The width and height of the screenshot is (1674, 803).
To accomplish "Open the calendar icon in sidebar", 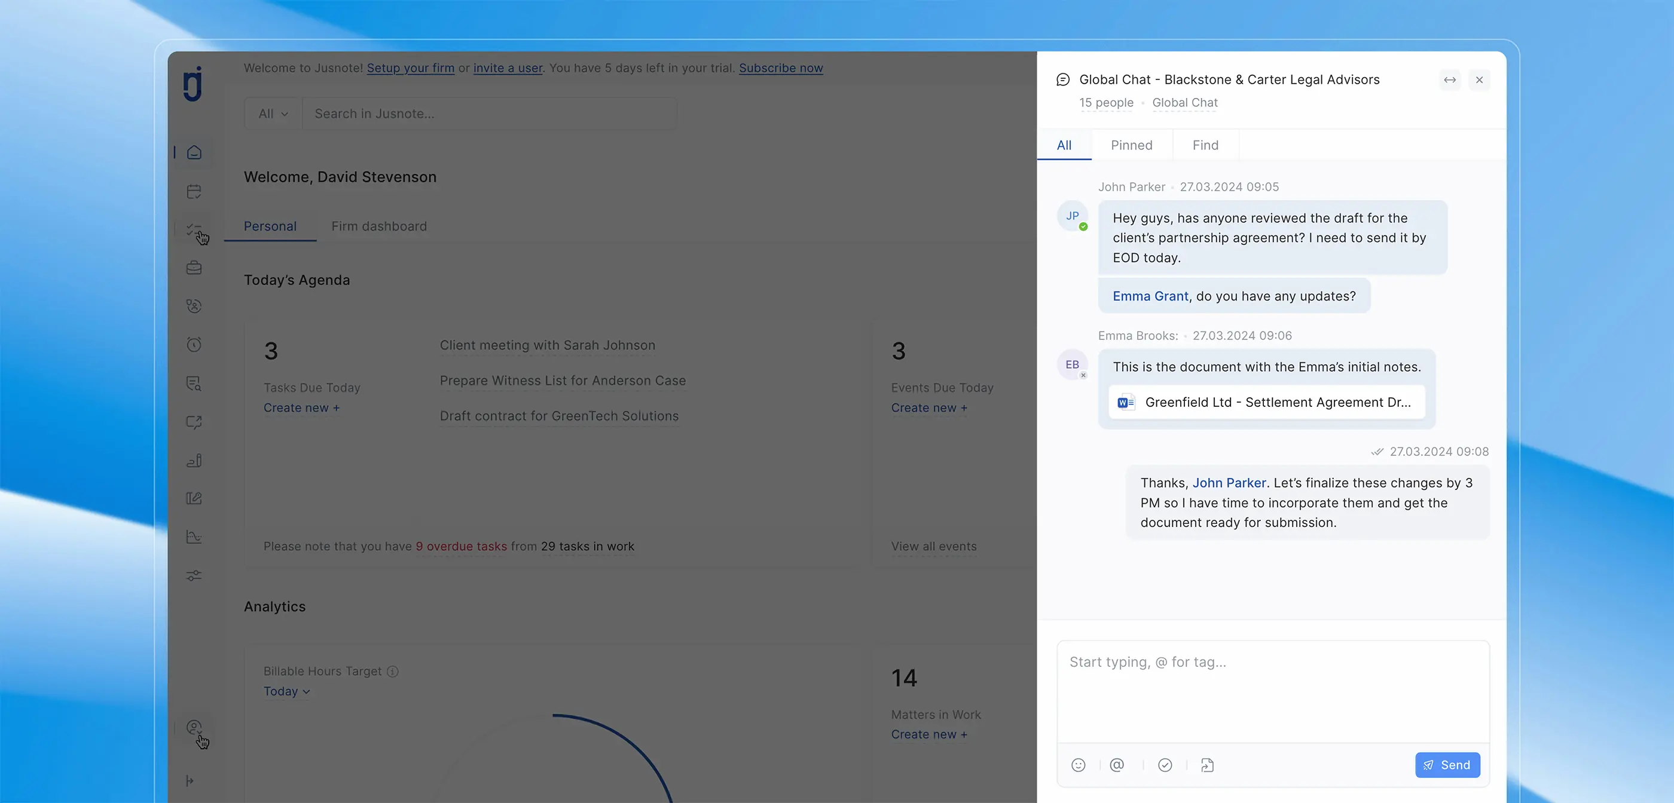I will point(194,192).
